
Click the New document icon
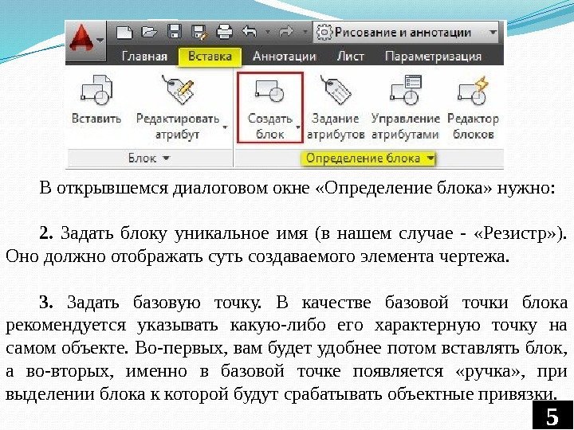click(124, 32)
